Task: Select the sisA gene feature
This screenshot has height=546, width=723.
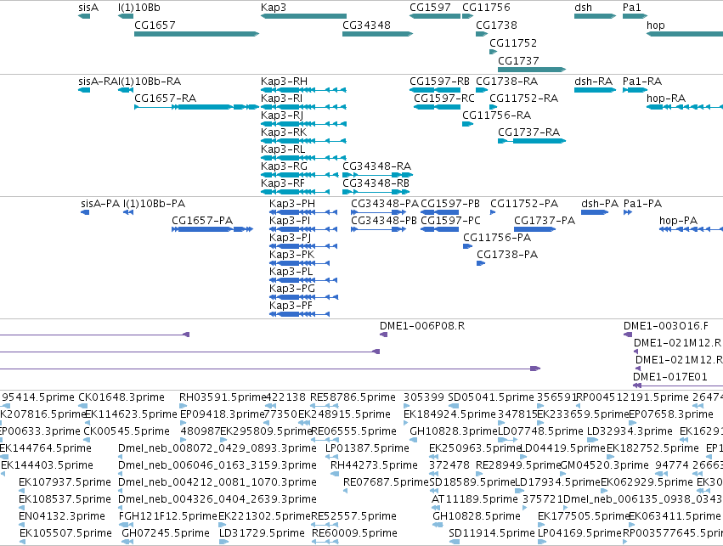Action: 84,16
